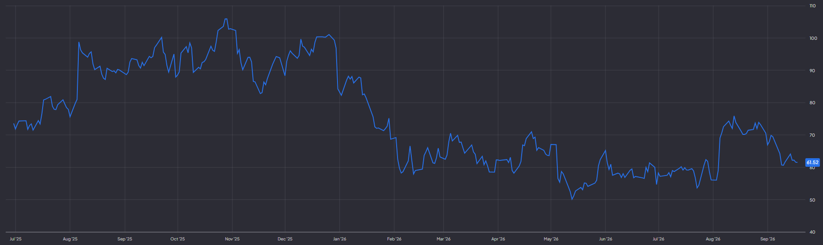Click the 50 price axis value
823x245 pixels.
pos(812,200)
